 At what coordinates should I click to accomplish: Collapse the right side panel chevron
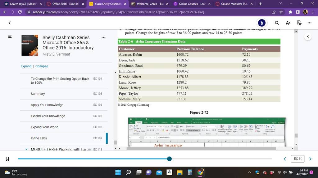click(308, 36)
